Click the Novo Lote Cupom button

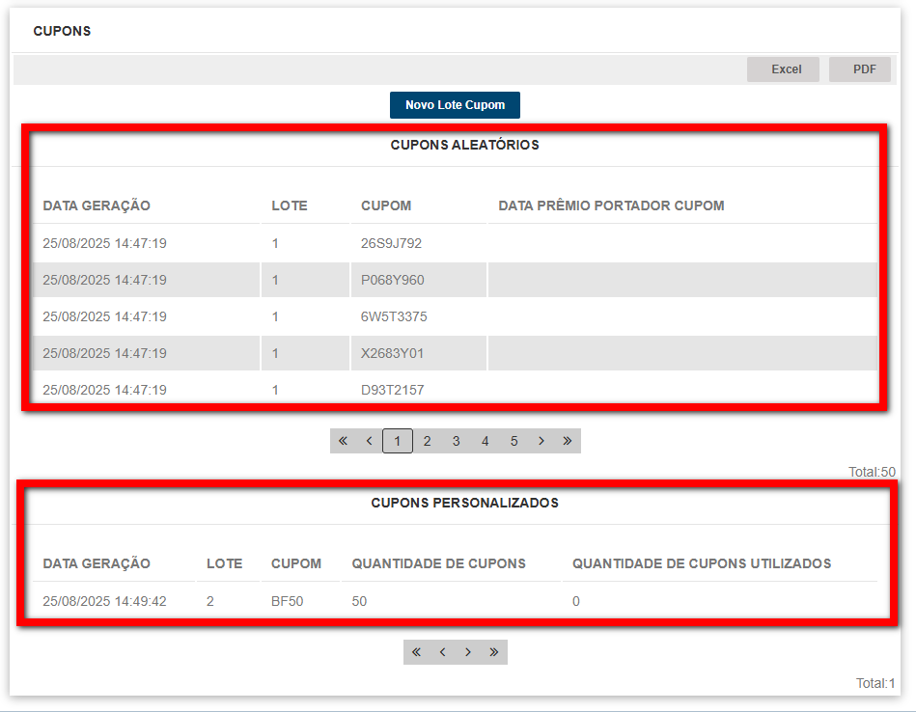[x=455, y=105]
